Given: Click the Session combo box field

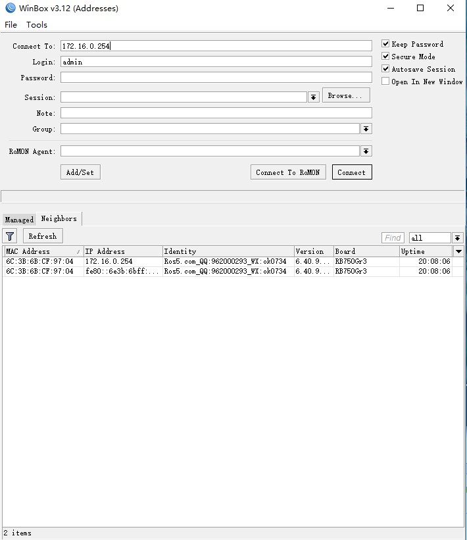Looking at the screenshot, I should 184,97.
